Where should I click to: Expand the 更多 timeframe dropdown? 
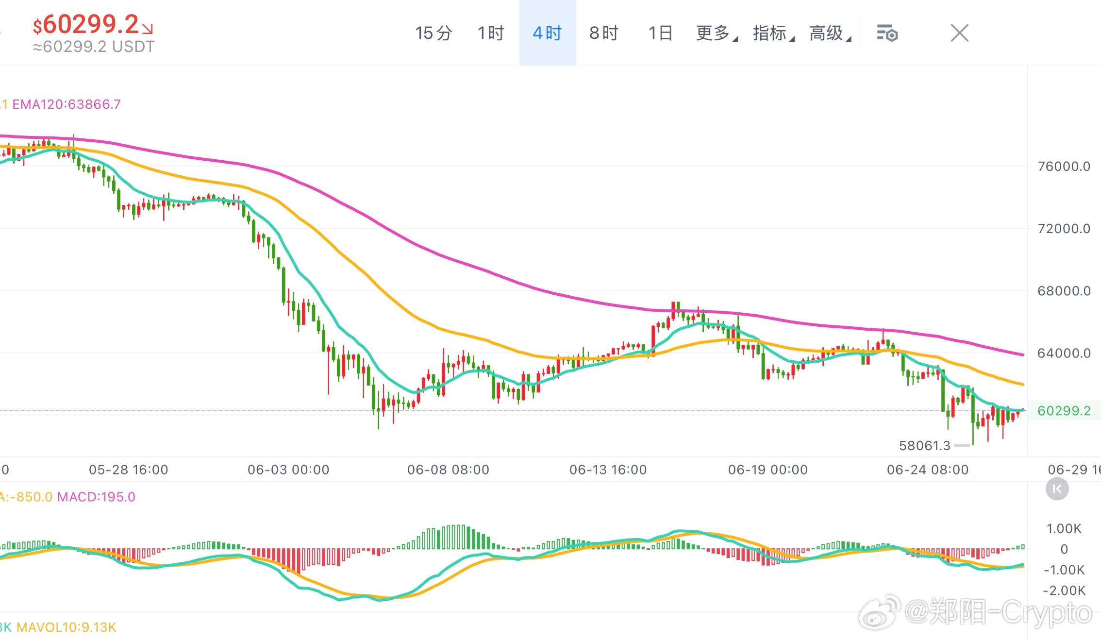point(717,33)
